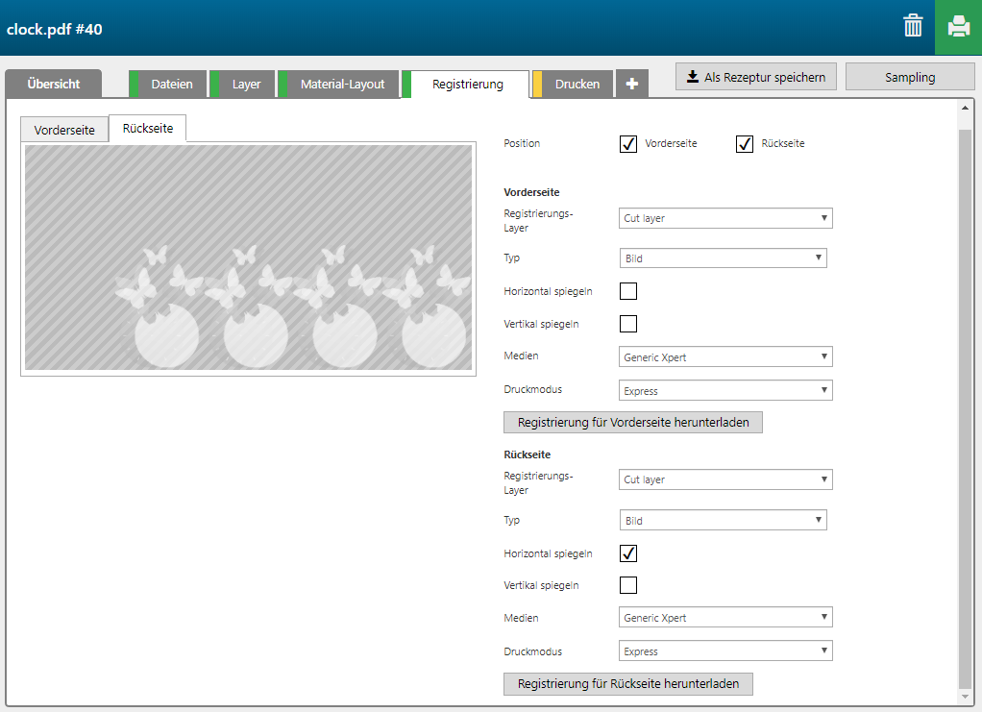This screenshot has width=982, height=712.
Task: Click Registrierung für Vorderseite herunterladen
Action: point(632,422)
